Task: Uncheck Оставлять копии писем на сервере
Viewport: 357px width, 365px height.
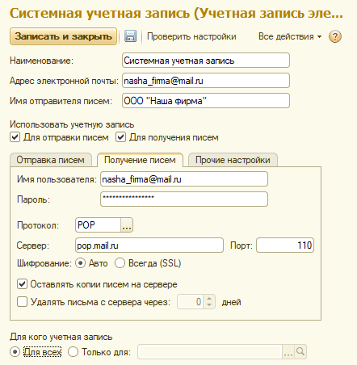Action: tap(22, 284)
